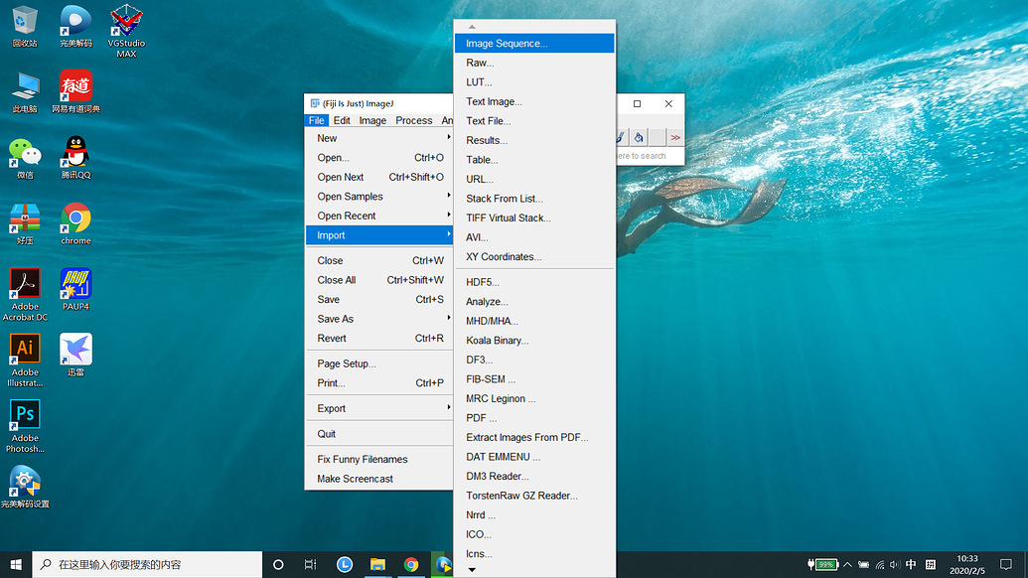Click the ImageJ more tools double-arrow button

(675, 138)
